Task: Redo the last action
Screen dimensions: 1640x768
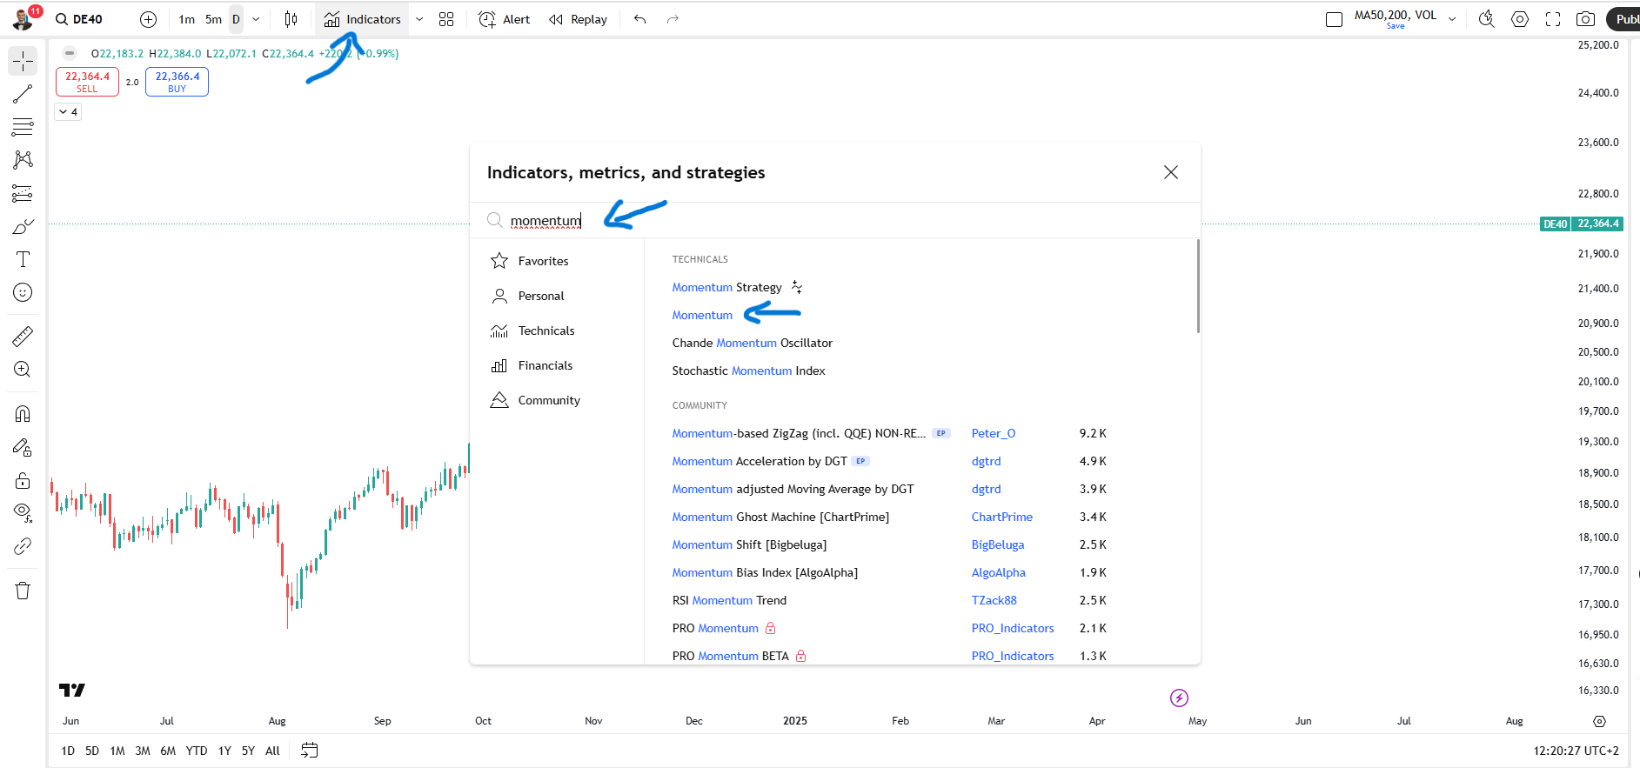Action: click(673, 19)
